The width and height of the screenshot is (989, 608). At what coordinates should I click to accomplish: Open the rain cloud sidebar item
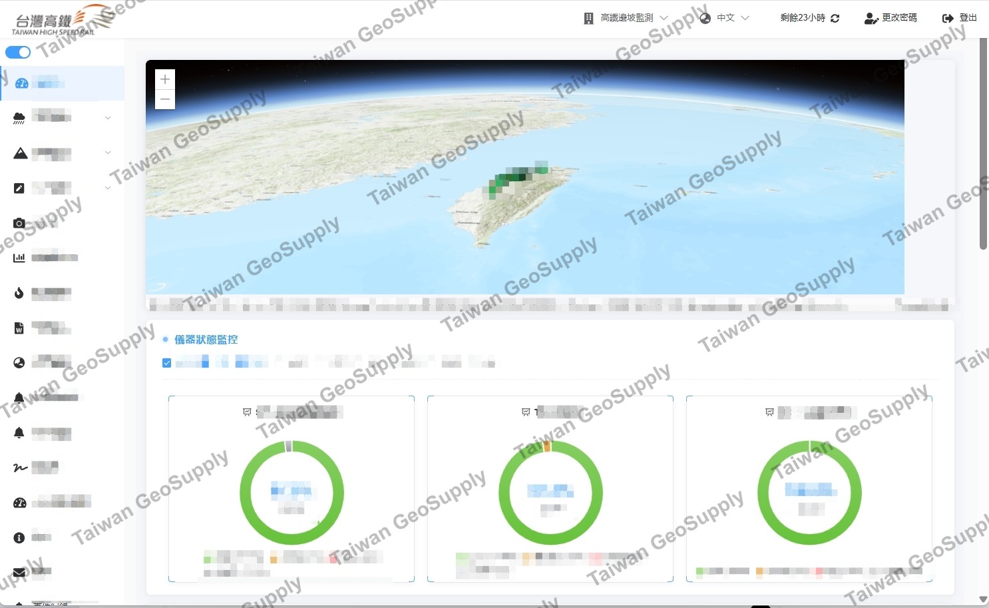click(x=62, y=118)
